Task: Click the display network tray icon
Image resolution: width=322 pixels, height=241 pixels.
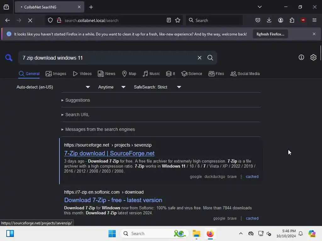Action: (x=261, y=233)
